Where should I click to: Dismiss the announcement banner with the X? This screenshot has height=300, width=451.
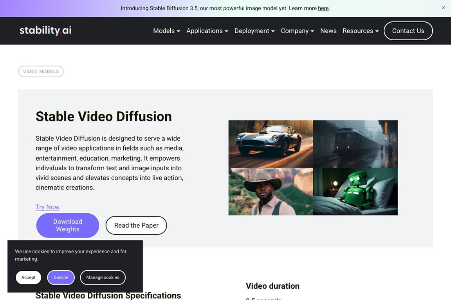[x=443, y=8]
